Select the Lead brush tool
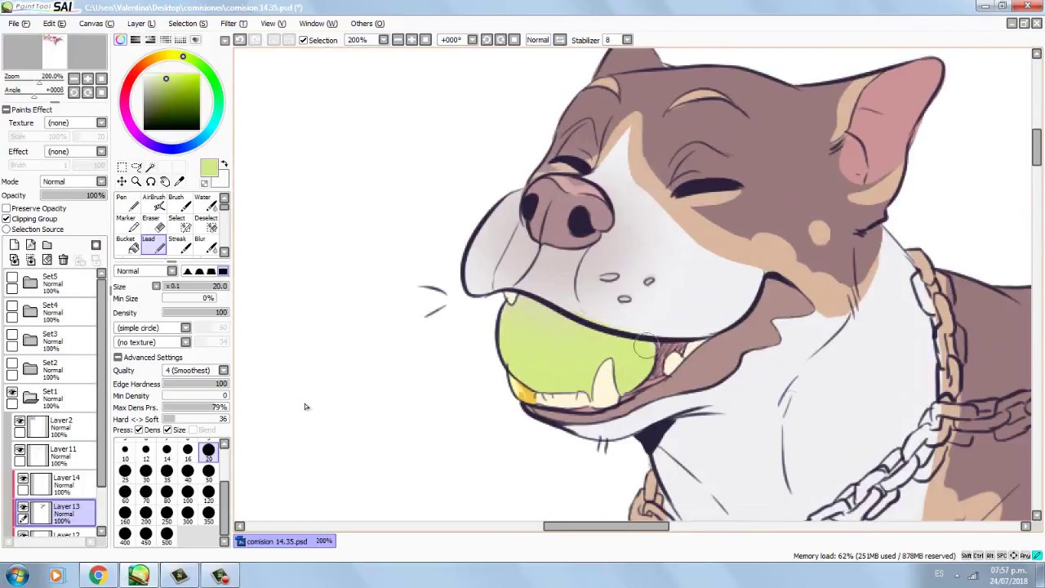This screenshot has width=1045, height=588. click(x=153, y=244)
